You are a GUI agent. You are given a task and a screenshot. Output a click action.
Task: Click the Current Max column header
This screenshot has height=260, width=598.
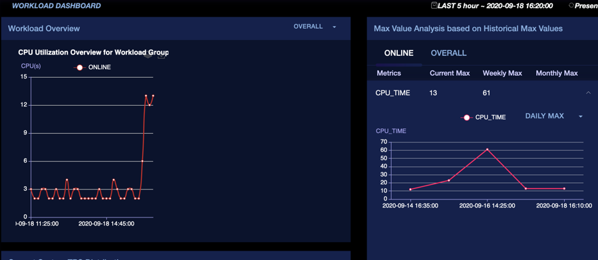click(450, 73)
